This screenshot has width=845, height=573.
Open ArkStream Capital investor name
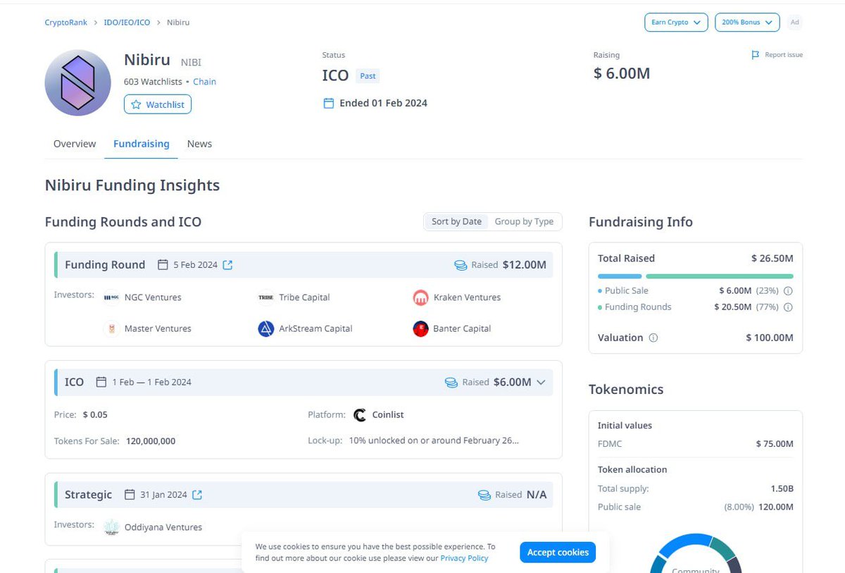coord(315,328)
